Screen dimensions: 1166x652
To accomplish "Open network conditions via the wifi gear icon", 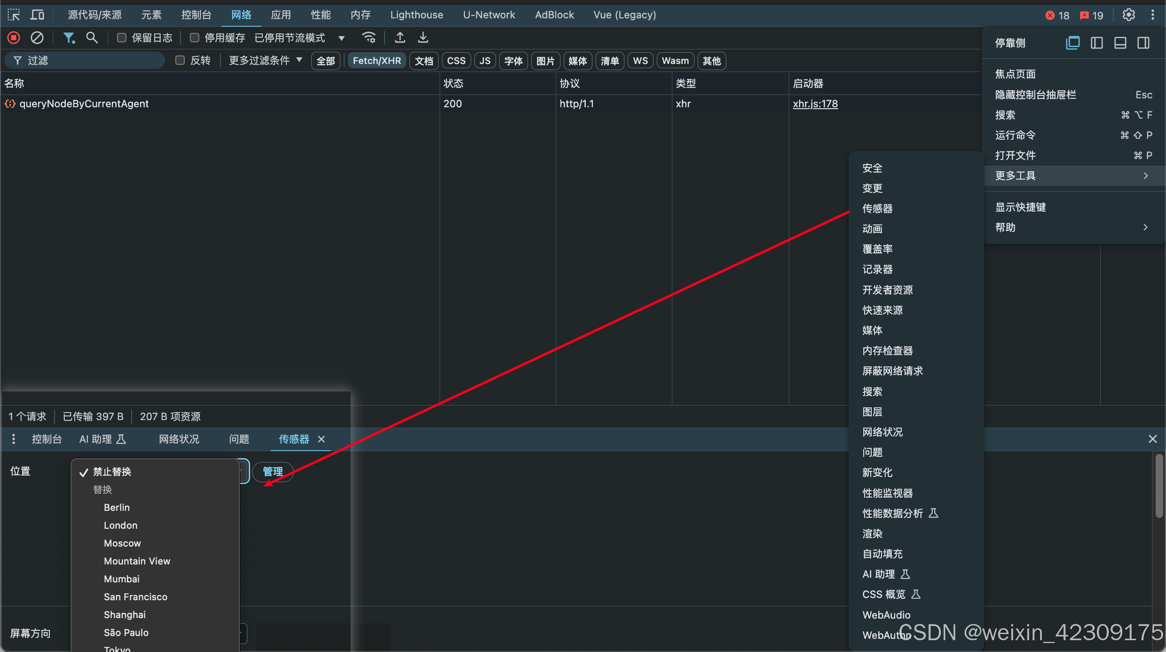I will click(x=369, y=38).
